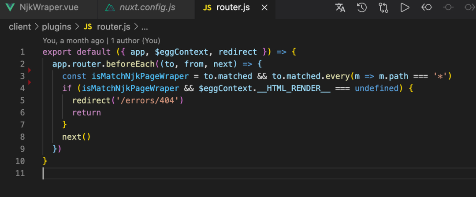Open the git compare changes icon
The image size is (476, 197).
383,7
